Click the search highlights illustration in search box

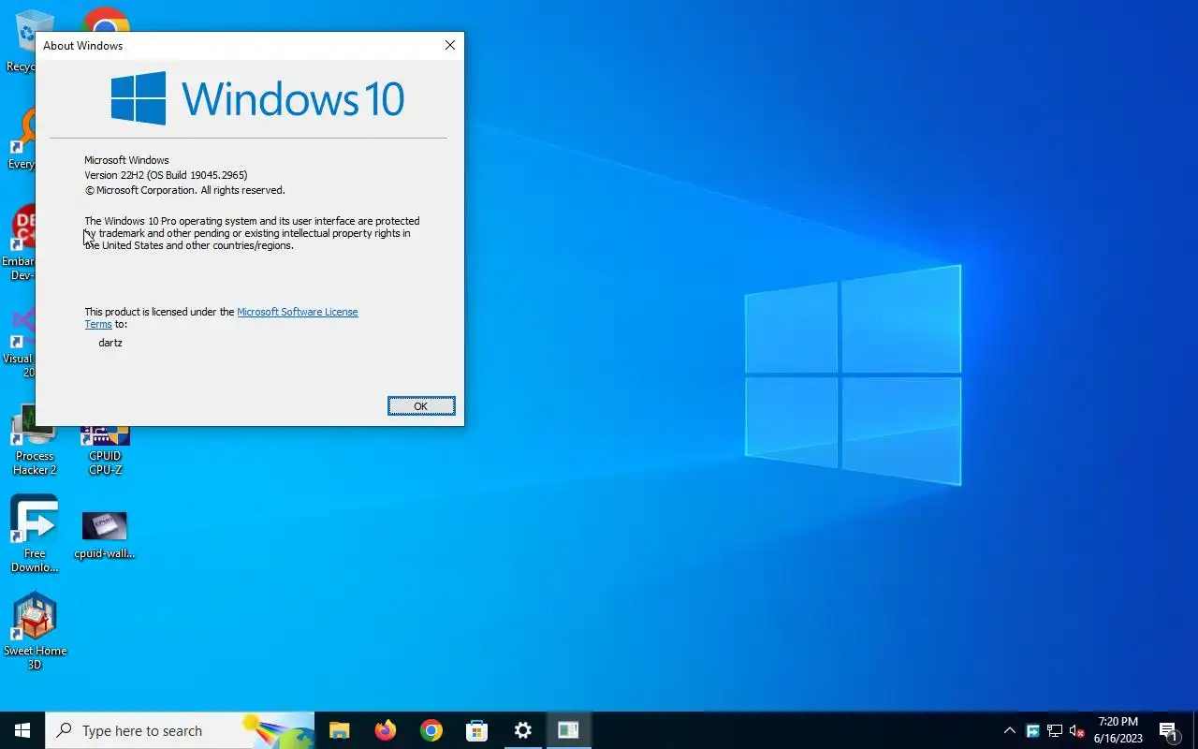[x=278, y=730]
